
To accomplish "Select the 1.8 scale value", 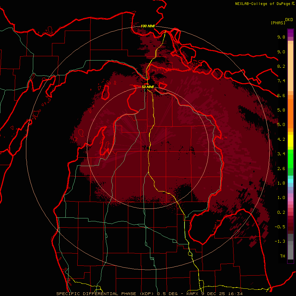I will pyautogui.click(x=281, y=183).
